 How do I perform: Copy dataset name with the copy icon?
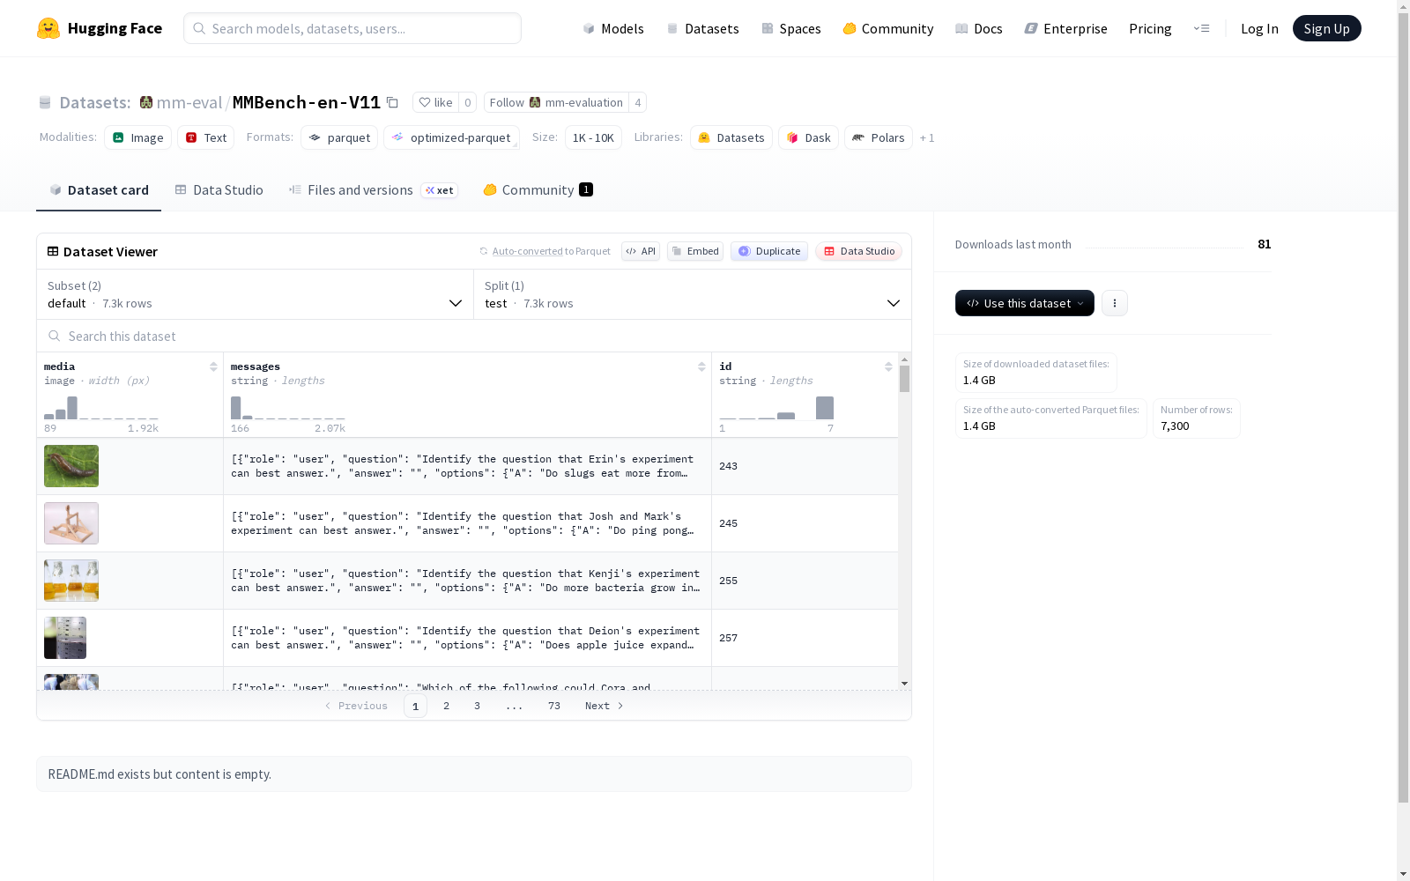393,103
